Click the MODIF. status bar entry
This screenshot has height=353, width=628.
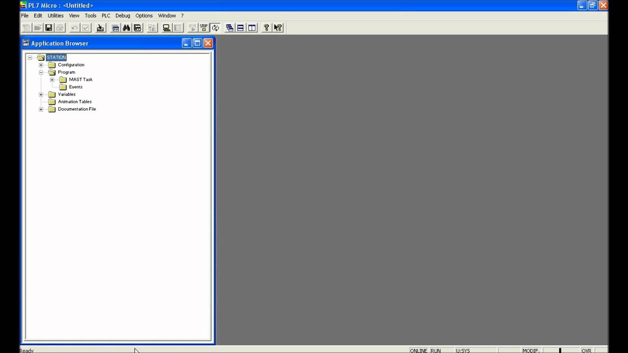tap(530, 351)
